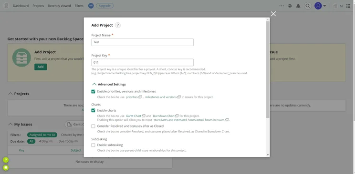This screenshot has height=174, width=355.
Task: Click the space icon next to M
Action: point(335,6)
